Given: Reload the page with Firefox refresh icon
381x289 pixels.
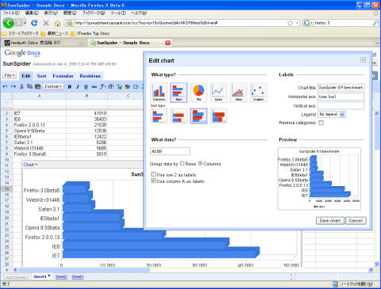Looking at the screenshot, I should pos(34,23).
